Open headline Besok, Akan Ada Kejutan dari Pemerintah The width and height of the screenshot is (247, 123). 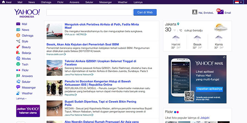point(83,44)
